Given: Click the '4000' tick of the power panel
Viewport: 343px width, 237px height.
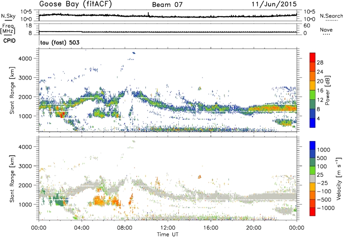Looking at the screenshot, I should click(25, 59).
